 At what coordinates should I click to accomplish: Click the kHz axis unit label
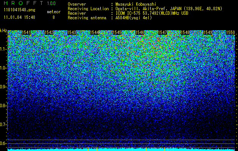(x=3, y=31)
